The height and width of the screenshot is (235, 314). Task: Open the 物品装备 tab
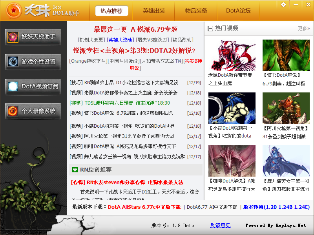point(196,11)
